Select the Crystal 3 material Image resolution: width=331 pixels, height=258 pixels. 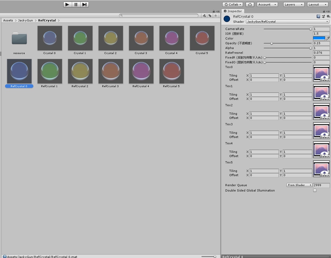coord(141,40)
